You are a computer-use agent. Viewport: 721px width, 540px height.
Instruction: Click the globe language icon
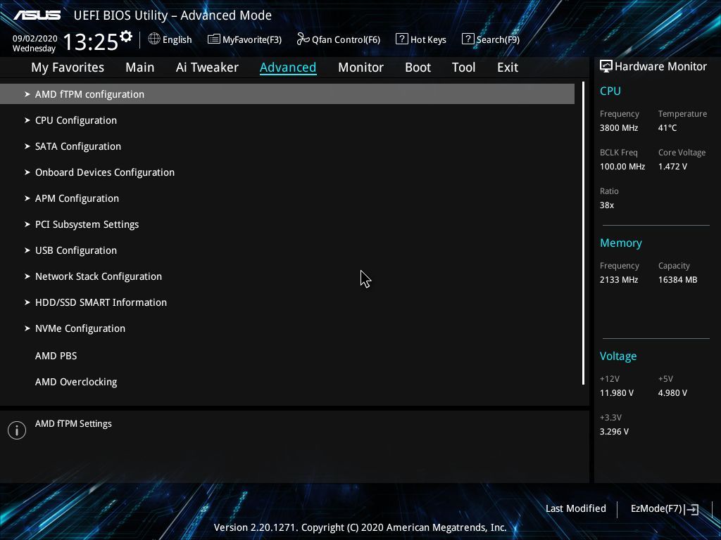point(154,39)
